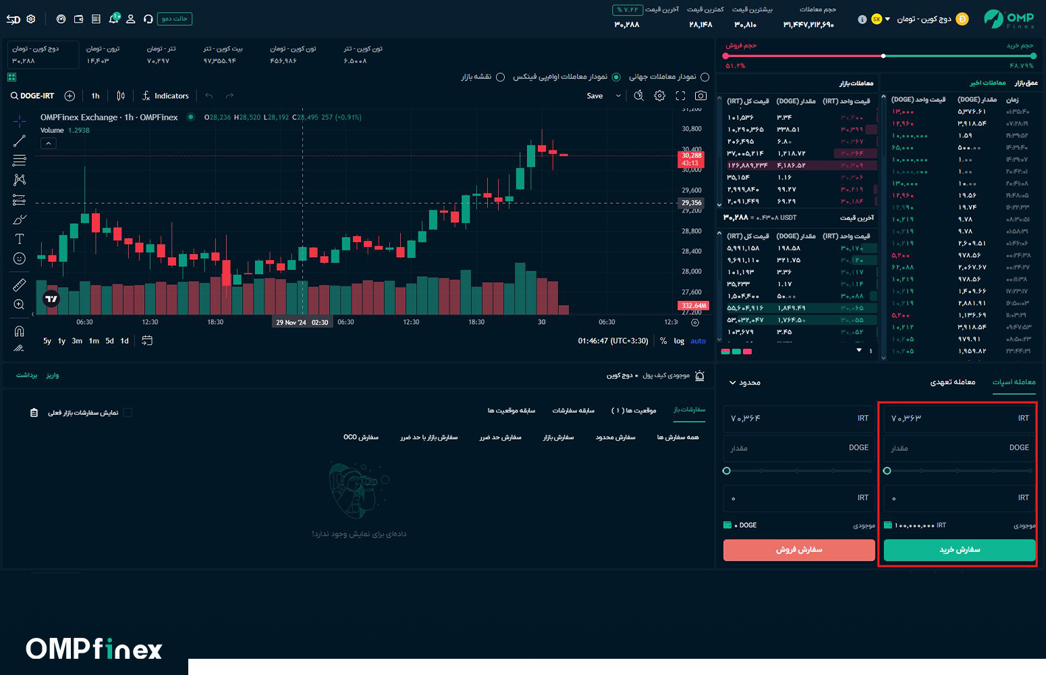Open the chart settings gear
The height and width of the screenshot is (675, 1046).
tap(660, 96)
